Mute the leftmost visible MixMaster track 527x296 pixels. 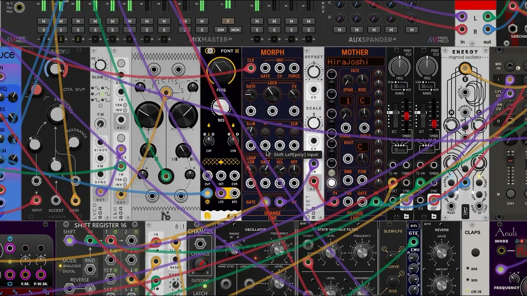(44, 21)
